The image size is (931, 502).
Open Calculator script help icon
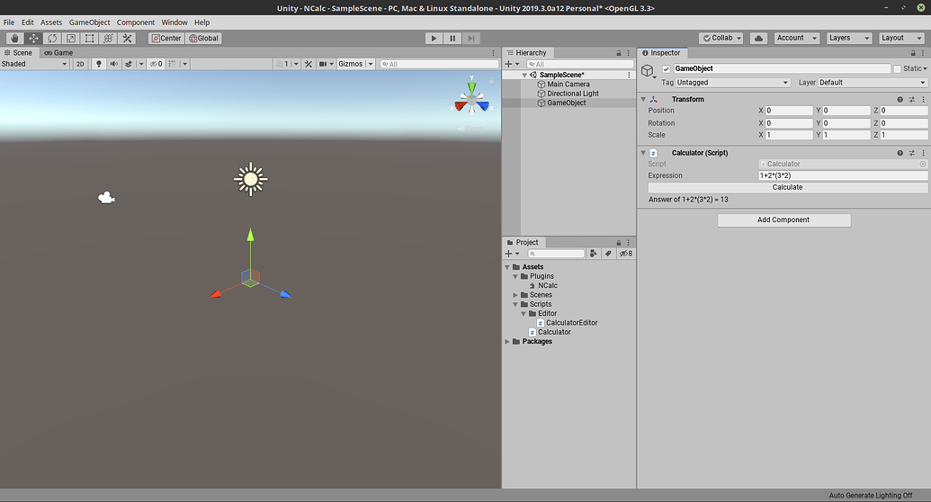tap(900, 153)
